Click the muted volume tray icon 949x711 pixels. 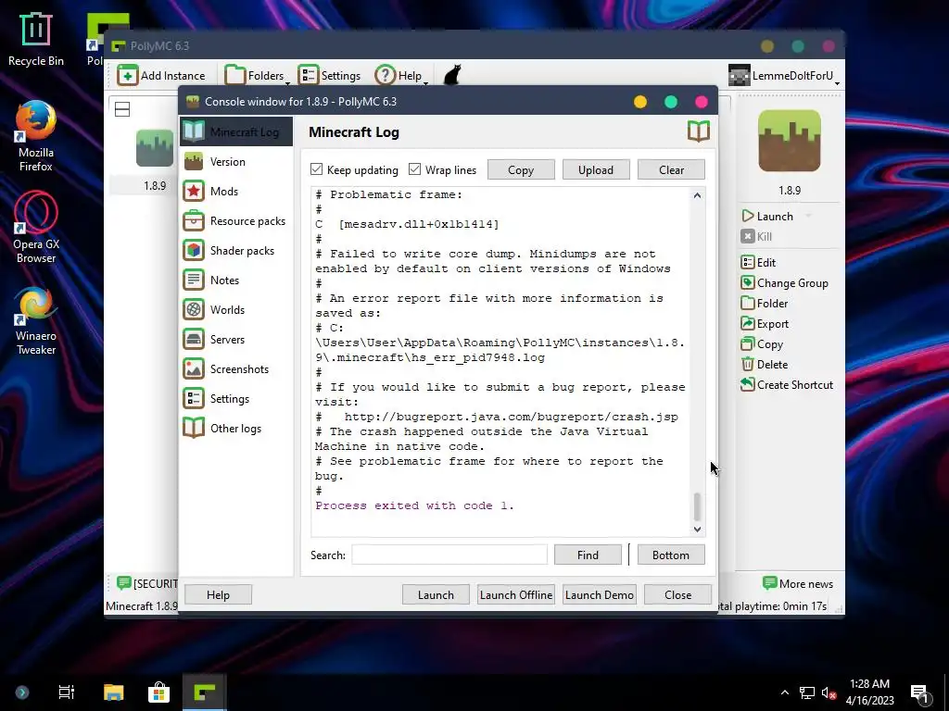tap(829, 692)
